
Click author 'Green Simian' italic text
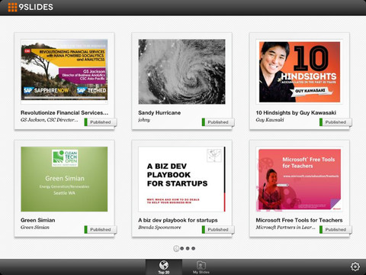tap(35, 227)
